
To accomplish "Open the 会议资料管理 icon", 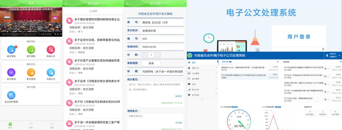I will click(11, 95).
